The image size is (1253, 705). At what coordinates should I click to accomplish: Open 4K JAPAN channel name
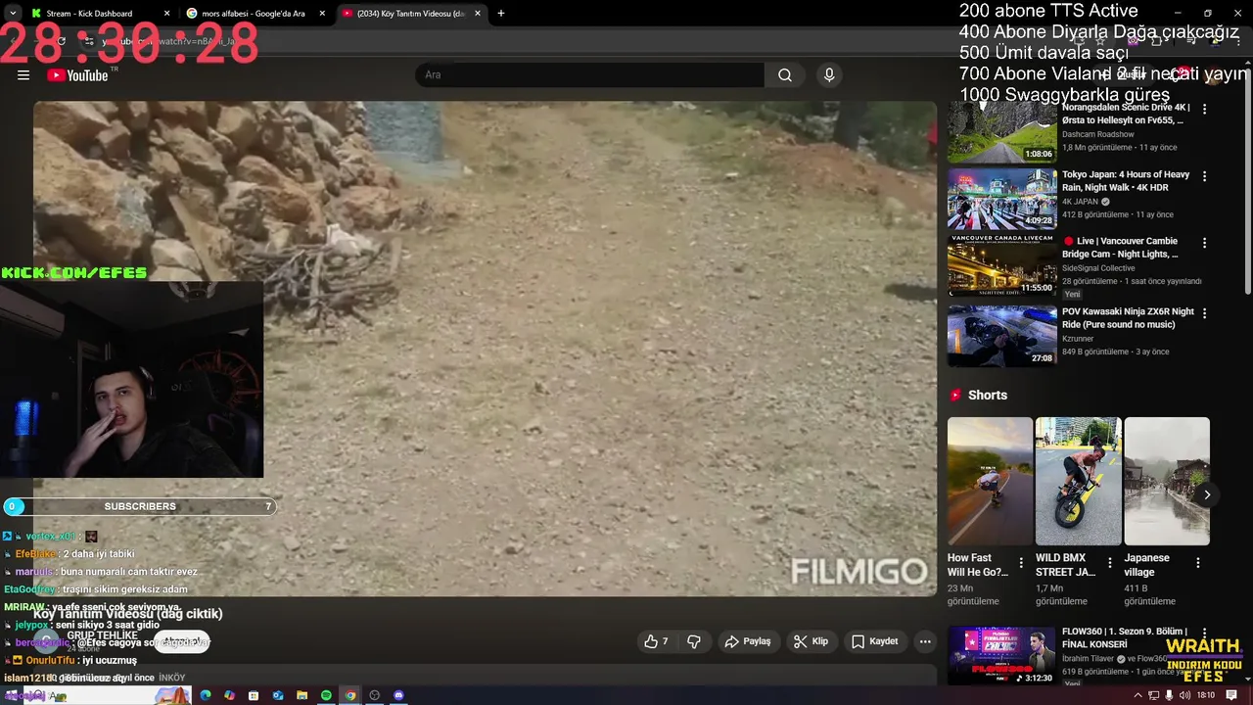pos(1081,202)
